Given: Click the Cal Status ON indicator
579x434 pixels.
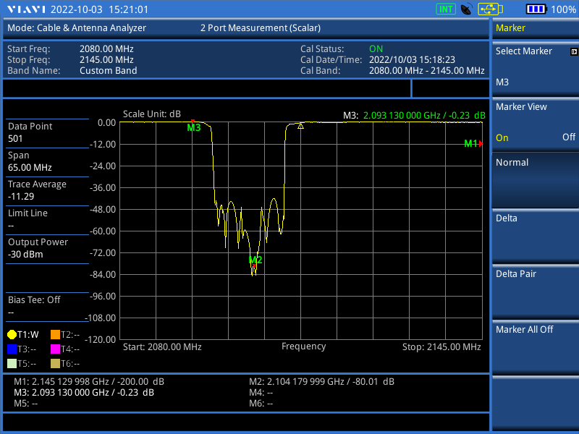Looking at the screenshot, I should click(x=376, y=49).
